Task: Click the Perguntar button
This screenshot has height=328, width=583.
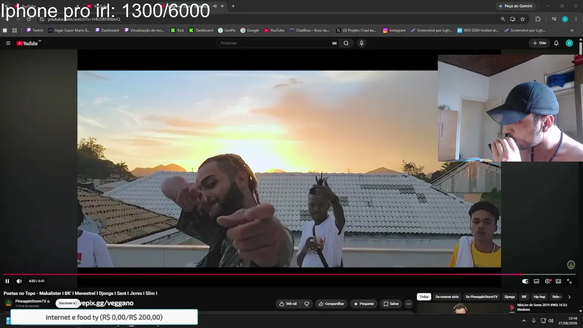Action: pyautogui.click(x=363, y=304)
